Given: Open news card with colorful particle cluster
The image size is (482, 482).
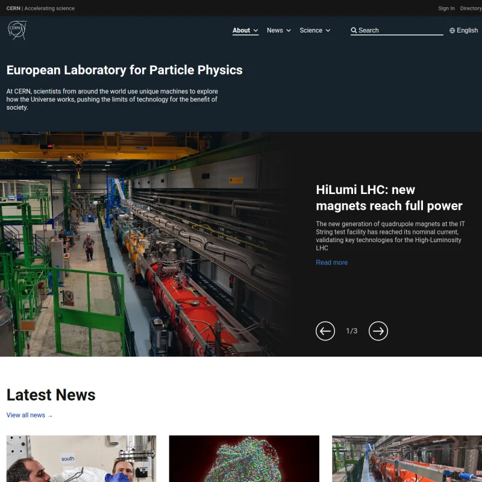Looking at the screenshot, I should [244, 459].
